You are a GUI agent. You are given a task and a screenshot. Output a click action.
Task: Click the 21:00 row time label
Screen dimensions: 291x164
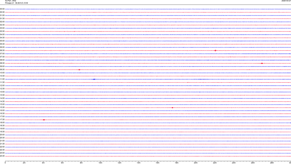coord(2,141)
